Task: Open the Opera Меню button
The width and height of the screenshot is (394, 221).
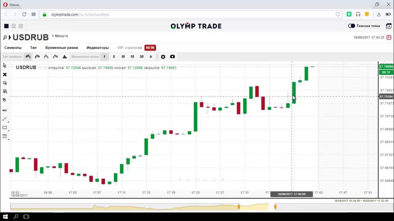Action: tap(11, 5)
